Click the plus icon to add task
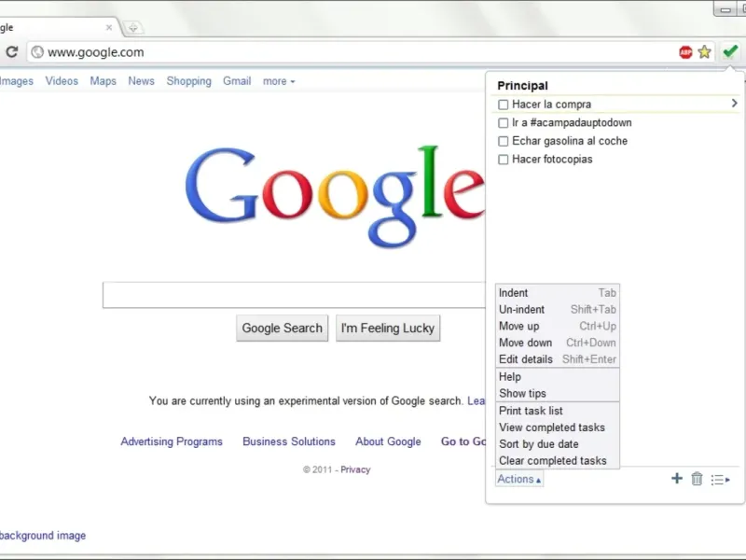Viewport: 746px width, 560px height. 677,479
